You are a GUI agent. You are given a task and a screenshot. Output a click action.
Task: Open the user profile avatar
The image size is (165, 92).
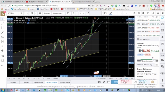click(3, 14)
